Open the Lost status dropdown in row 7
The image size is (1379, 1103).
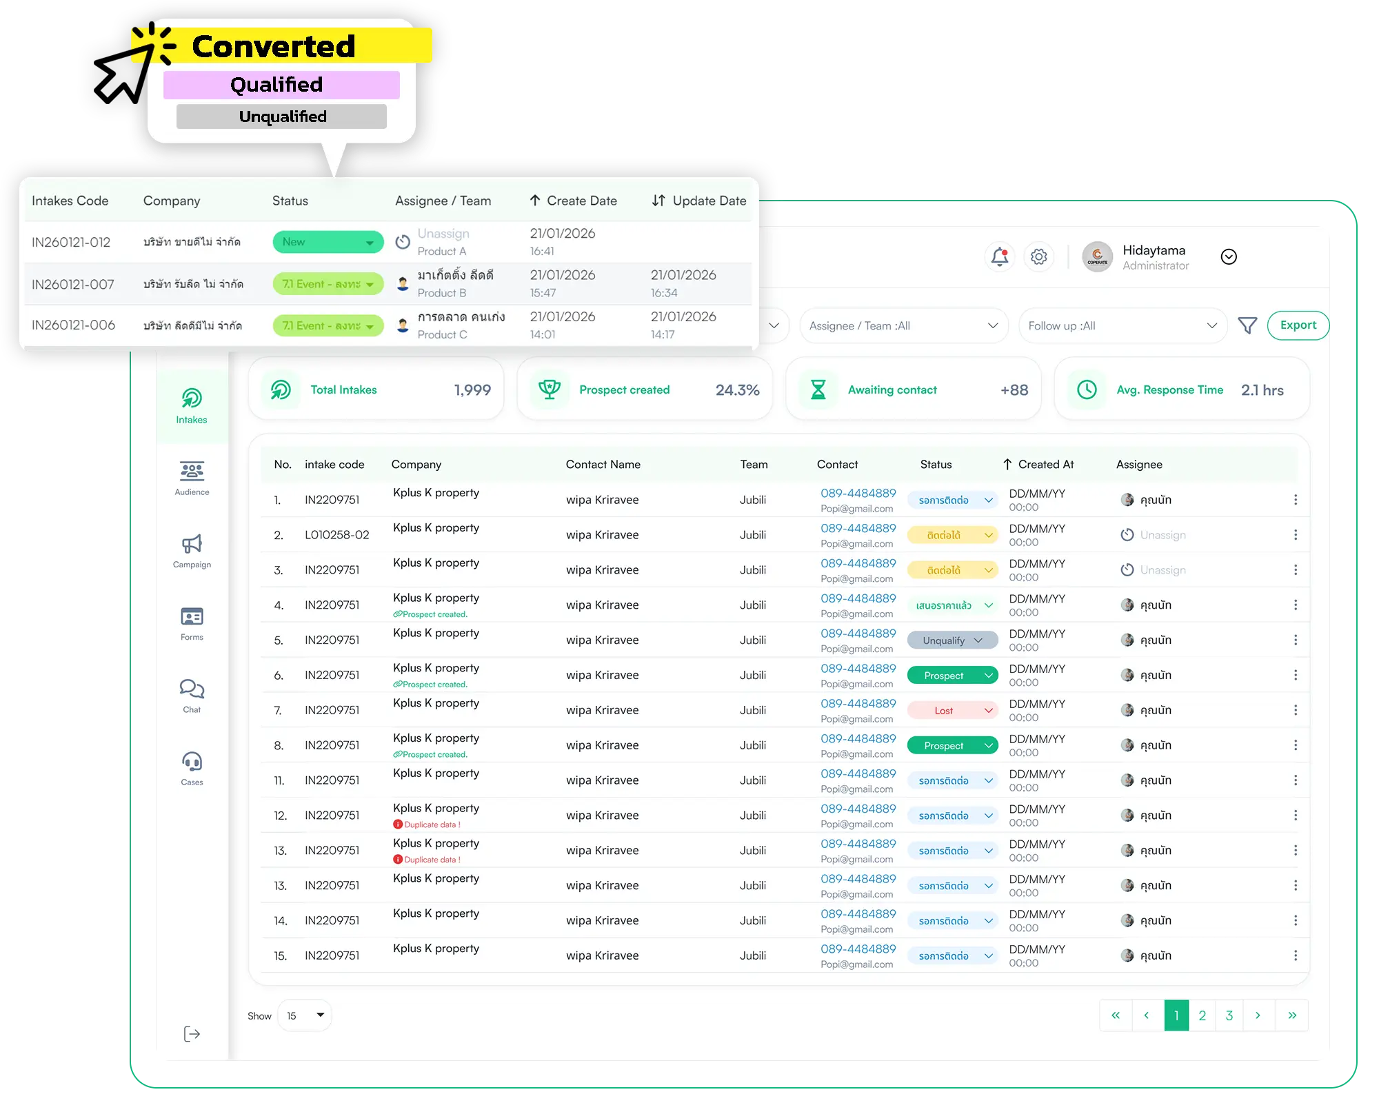tap(953, 710)
